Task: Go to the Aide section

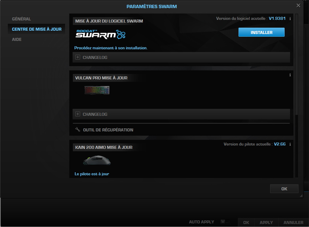Action: point(17,39)
